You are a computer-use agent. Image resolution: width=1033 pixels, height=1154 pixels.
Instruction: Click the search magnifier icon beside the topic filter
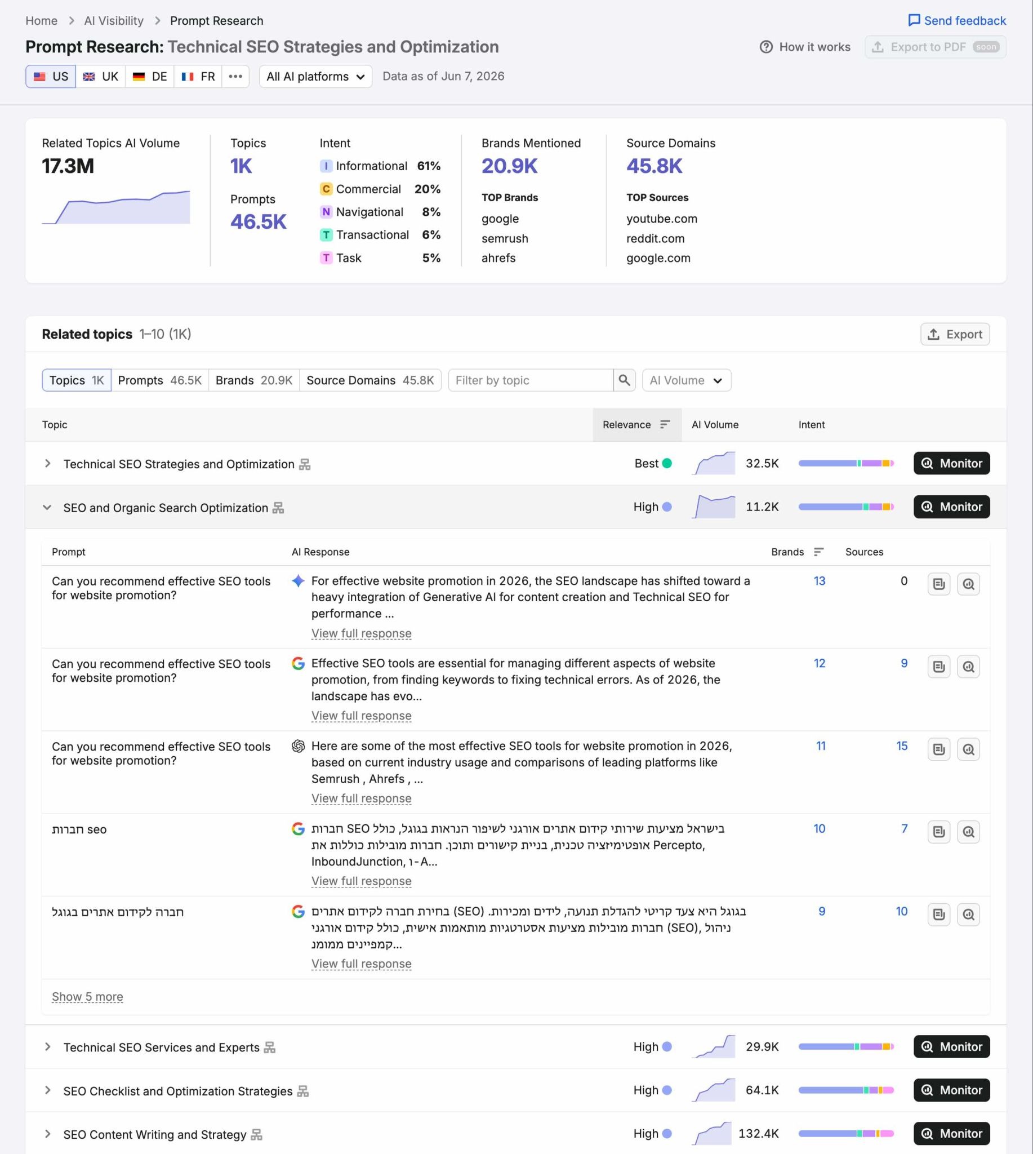(624, 380)
